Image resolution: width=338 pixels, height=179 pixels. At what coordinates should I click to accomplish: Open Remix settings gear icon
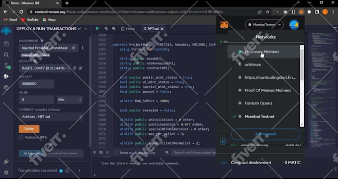(6, 173)
